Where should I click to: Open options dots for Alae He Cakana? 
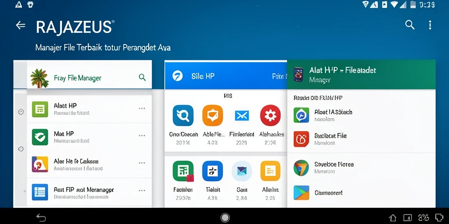click(142, 163)
